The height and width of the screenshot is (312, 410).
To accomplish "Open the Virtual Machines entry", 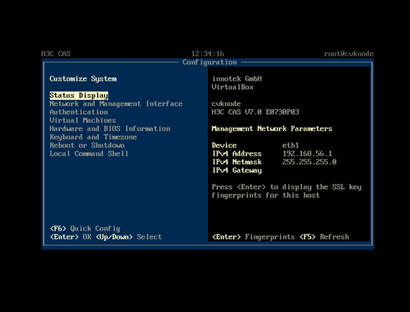I will tap(83, 120).
